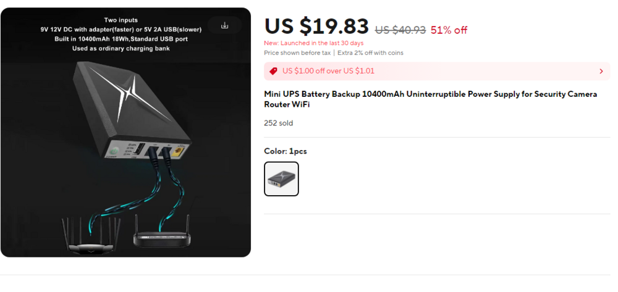Open the Mini UPS Battery Backup title

click(x=430, y=99)
